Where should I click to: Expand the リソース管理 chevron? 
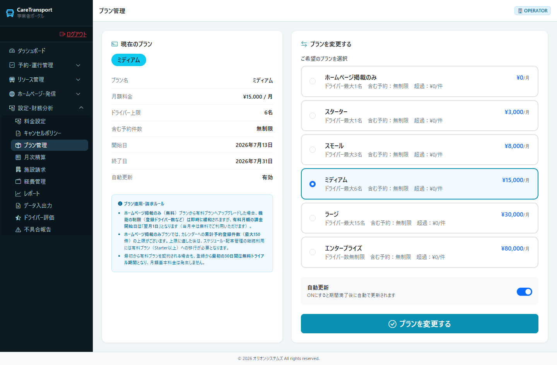pos(78,80)
